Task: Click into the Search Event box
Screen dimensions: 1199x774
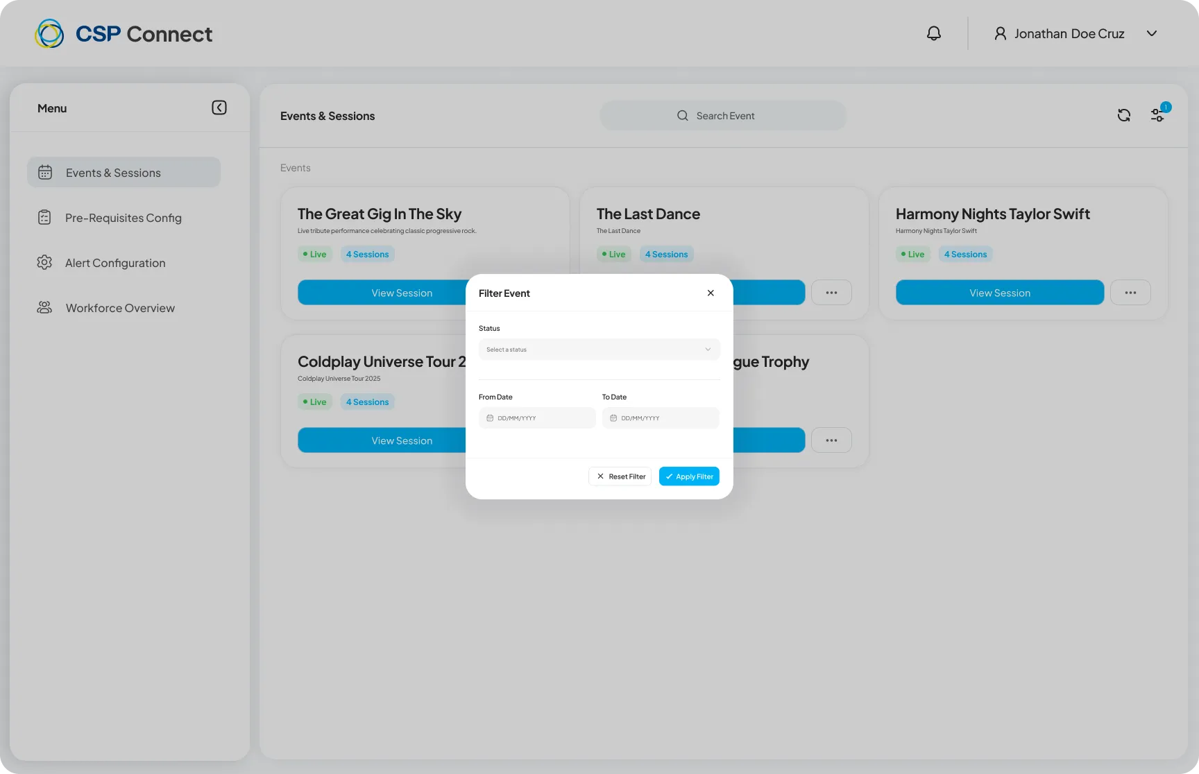Action: pos(723,116)
